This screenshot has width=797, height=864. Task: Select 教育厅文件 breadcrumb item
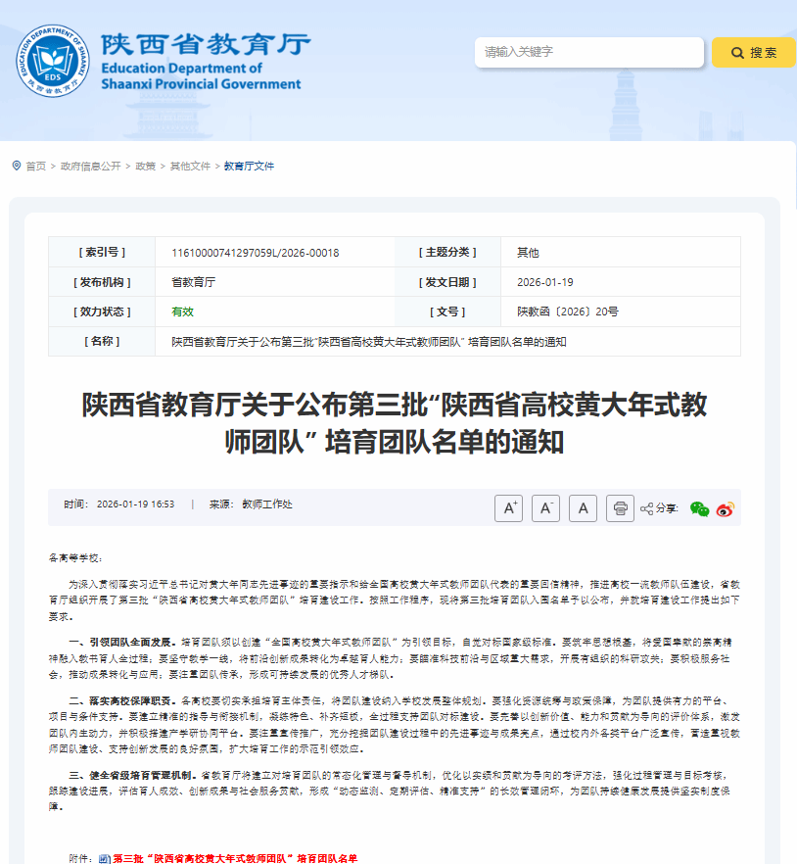click(249, 167)
